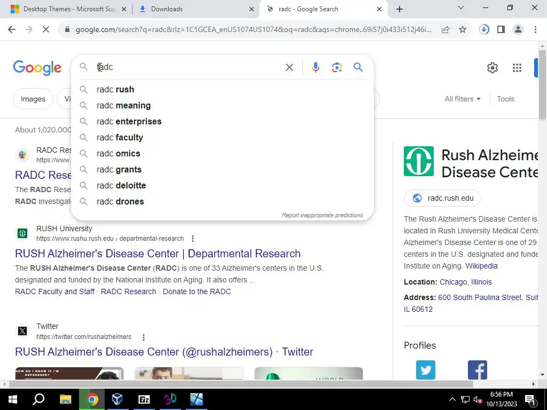The height and width of the screenshot is (410, 547).
Task: Toggle the Chrome side panel icon
Action: pos(501,30)
